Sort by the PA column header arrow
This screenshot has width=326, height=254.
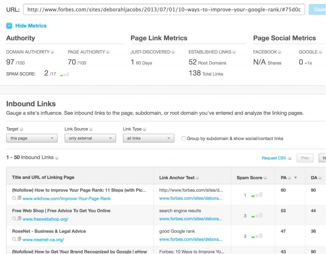pyautogui.click(x=295, y=178)
